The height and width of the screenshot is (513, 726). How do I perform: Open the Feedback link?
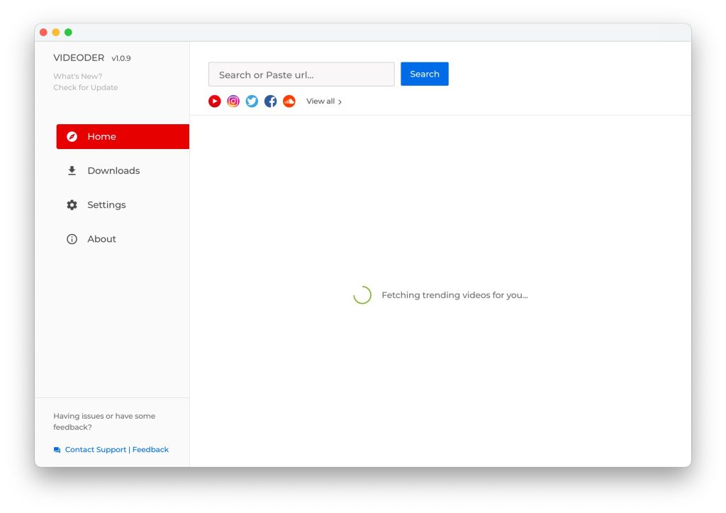click(150, 450)
